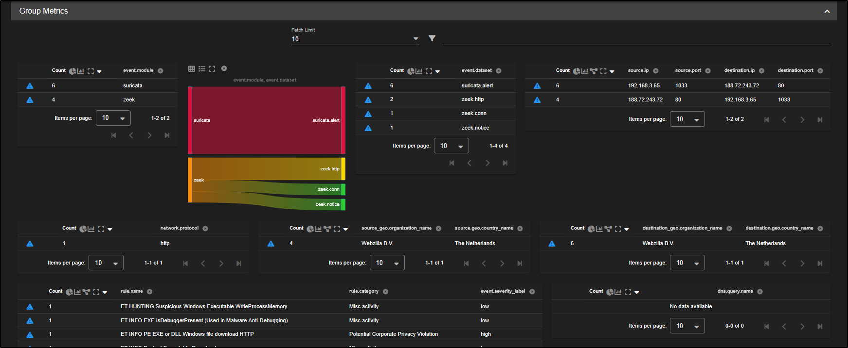Open the event.dataset Count options dropdown arrow
The height and width of the screenshot is (348, 848).
click(x=437, y=72)
